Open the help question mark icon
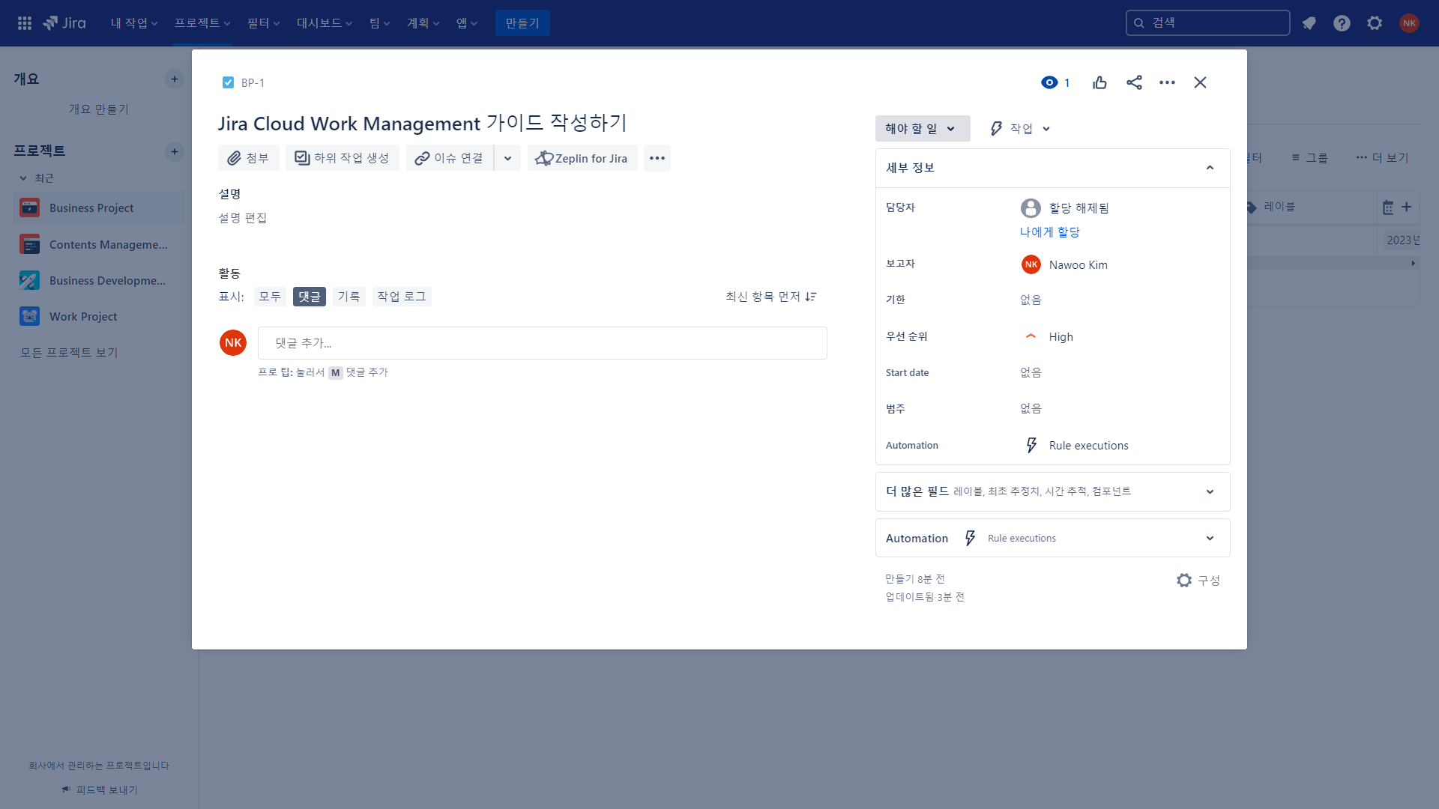This screenshot has height=809, width=1439. click(x=1342, y=23)
